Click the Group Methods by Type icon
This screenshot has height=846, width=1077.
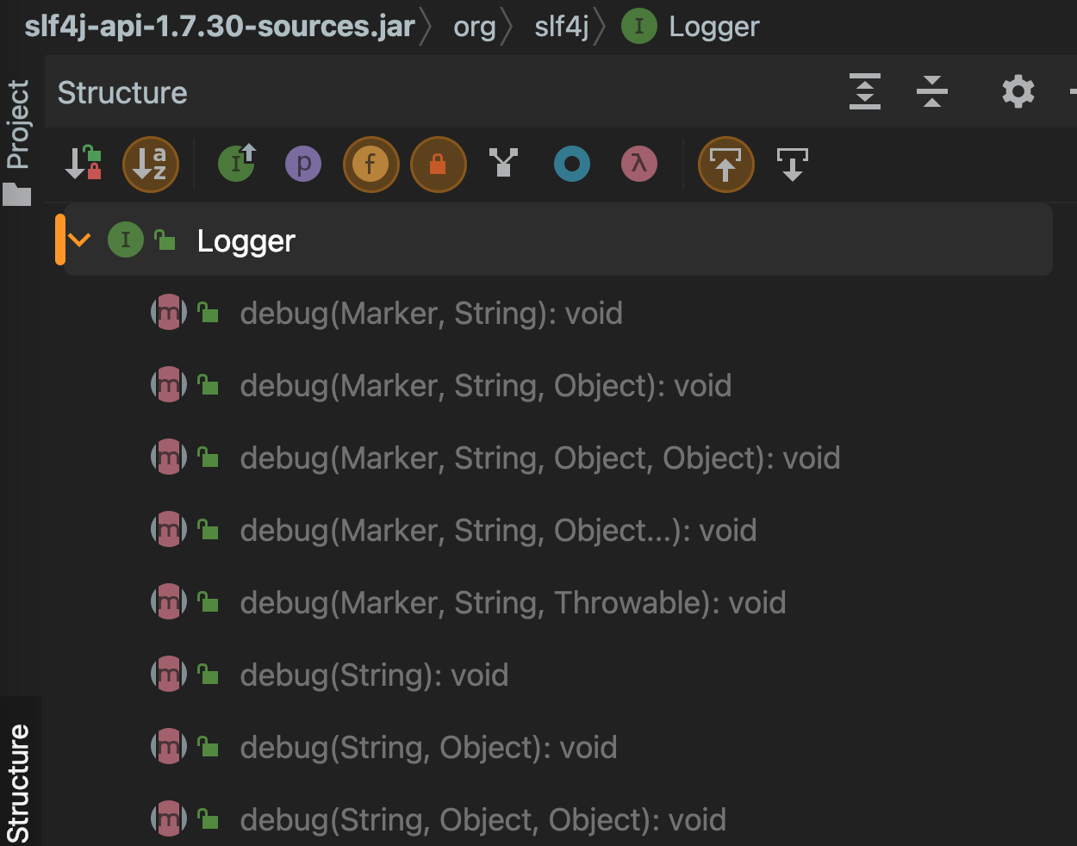(x=504, y=163)
